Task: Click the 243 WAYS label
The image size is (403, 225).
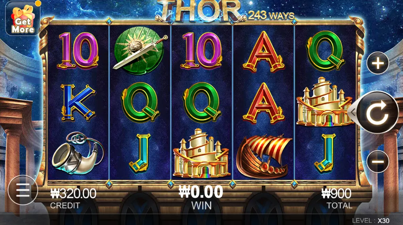Action: pyautogui.click(x=271, y=16)
